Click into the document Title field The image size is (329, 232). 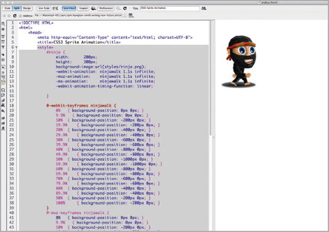point(170,8)
